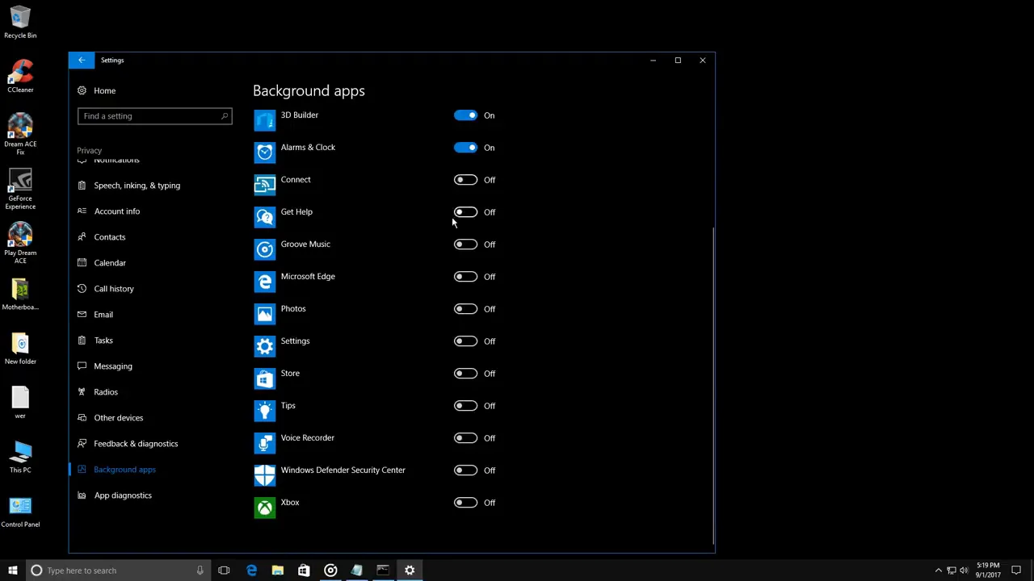Enable Settings app background toggle
The image size is (1034, 581).
(465, 341)
